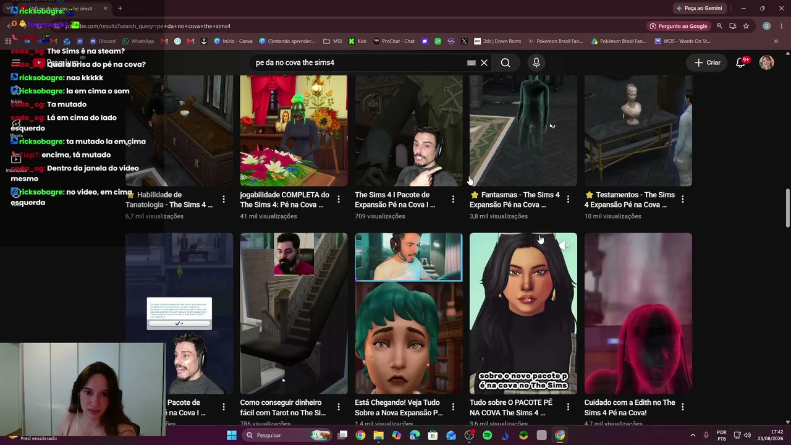Screen dimensions: 791x445
Task: Open the YouTube notifications bell
Action: point(740,62)
